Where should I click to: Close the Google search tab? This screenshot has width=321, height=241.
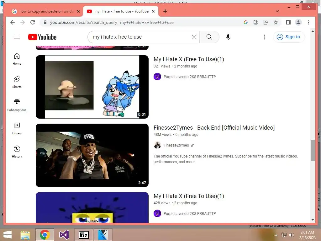[78, 11]
